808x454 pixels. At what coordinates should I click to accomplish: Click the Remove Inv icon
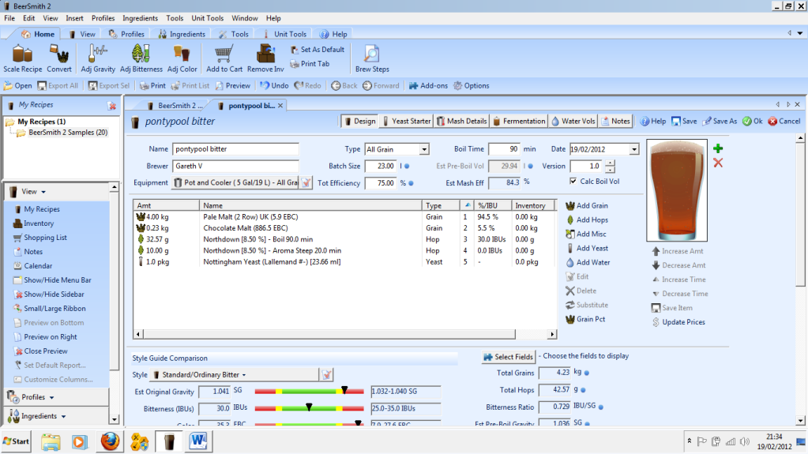click(x=265, y=58)
